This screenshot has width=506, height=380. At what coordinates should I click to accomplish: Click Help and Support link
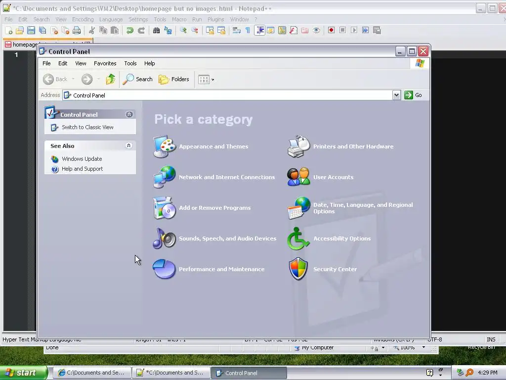82,169
